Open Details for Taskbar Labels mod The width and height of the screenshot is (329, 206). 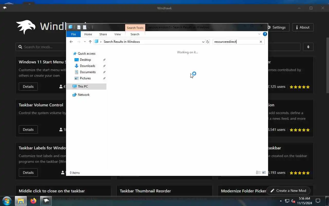[28, 173]
